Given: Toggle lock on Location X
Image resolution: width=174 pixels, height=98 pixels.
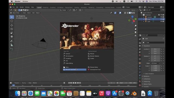Looking at the screenshot, I should coord(161,49).
